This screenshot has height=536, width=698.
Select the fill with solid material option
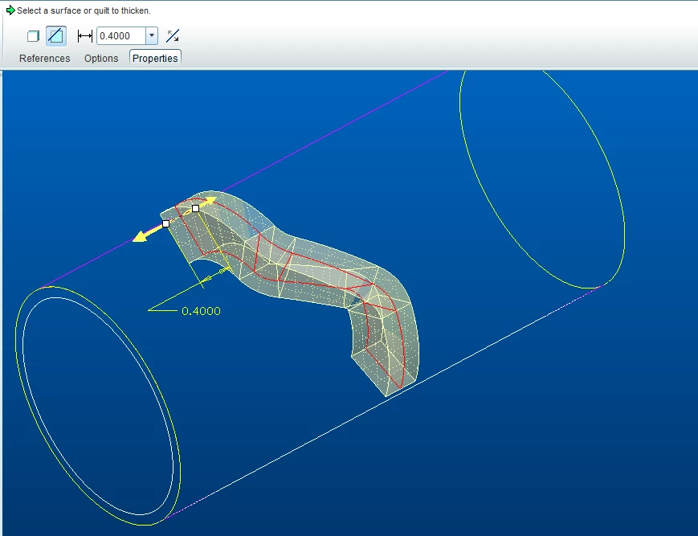pyautogui.click(x=34, y=36)
